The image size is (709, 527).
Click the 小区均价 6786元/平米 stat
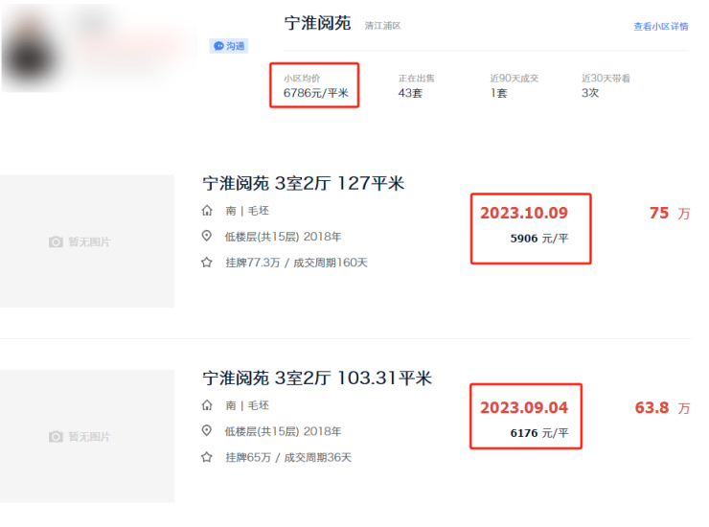pyautogui.click(x=315, y=86)
